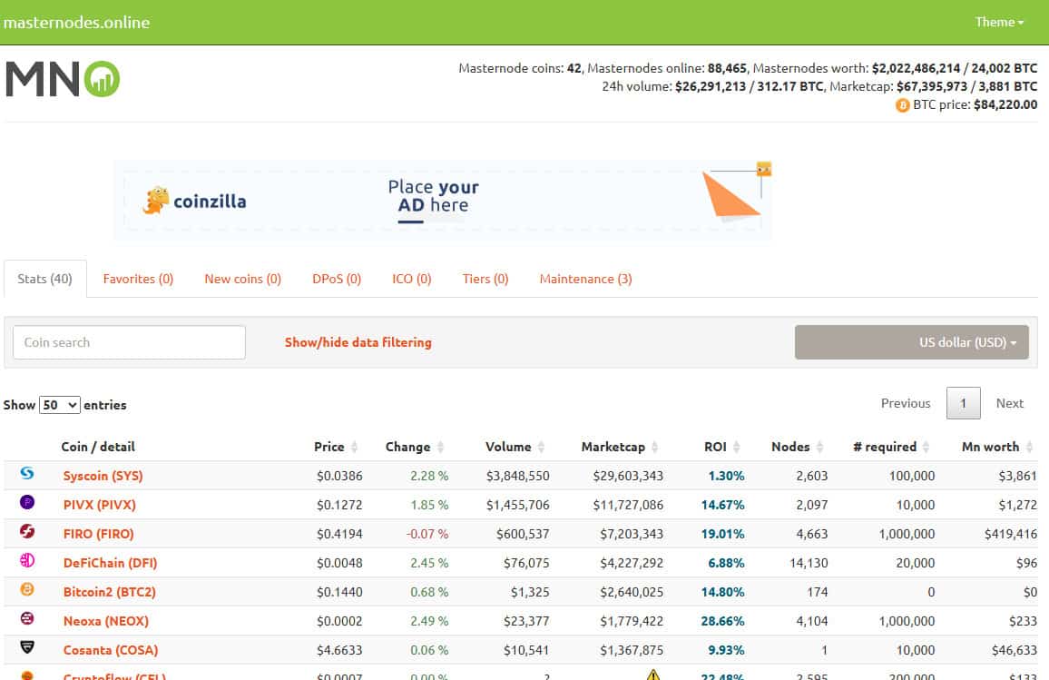Click the MNO logo icon

[x=63, y=79]
